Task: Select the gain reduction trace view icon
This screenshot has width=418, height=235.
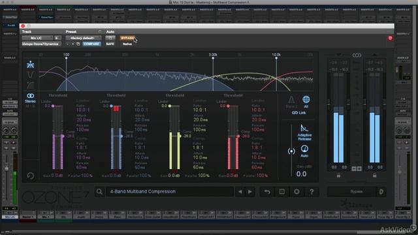Action: (31, 75)
